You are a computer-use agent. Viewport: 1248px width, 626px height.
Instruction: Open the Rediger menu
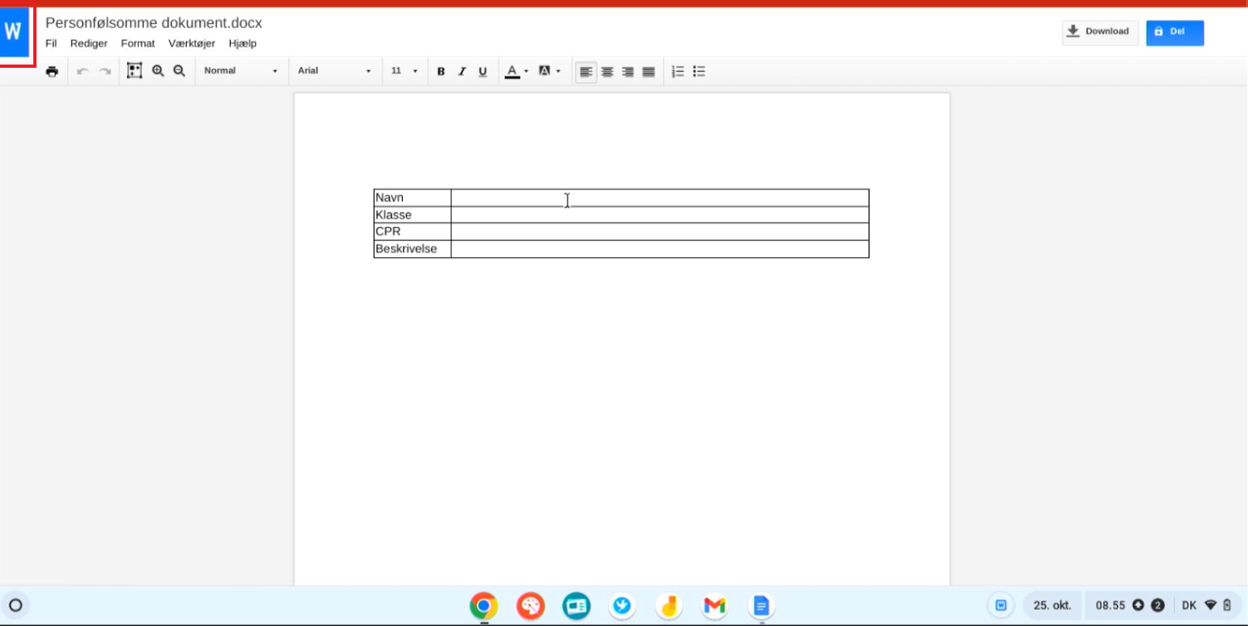(x=89, y=44)
